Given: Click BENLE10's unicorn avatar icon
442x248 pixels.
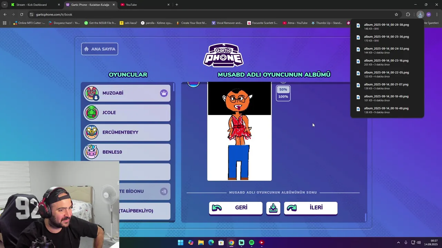Looking at the screenshot, I should (92, 152).
